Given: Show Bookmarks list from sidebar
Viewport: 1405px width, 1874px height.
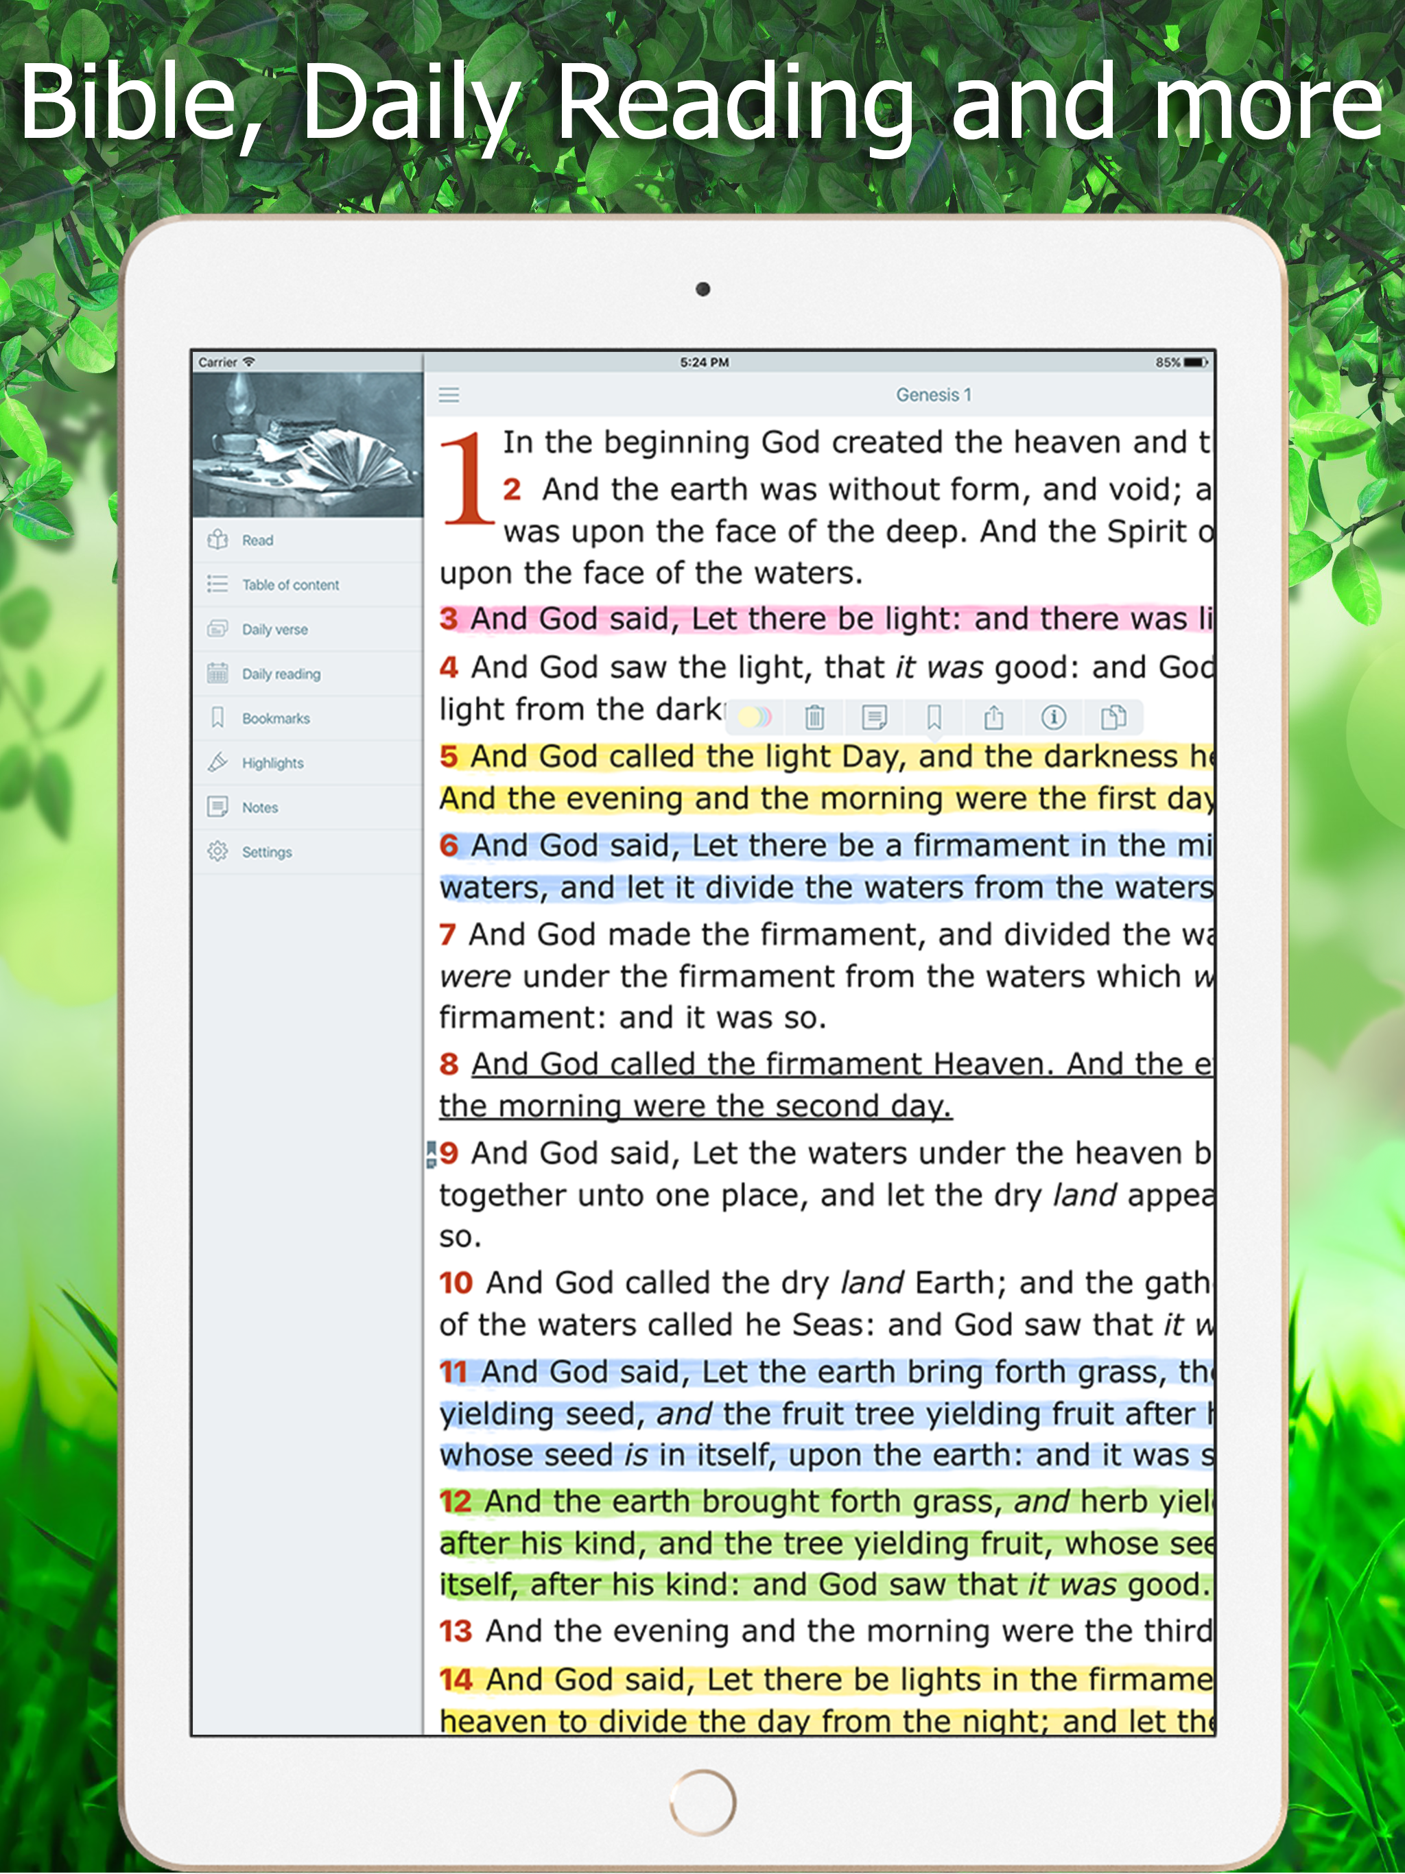Looking at the screenshot, I should [275, 718].
